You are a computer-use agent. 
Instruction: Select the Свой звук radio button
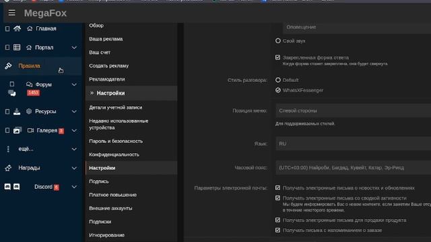tap(278, 40)
